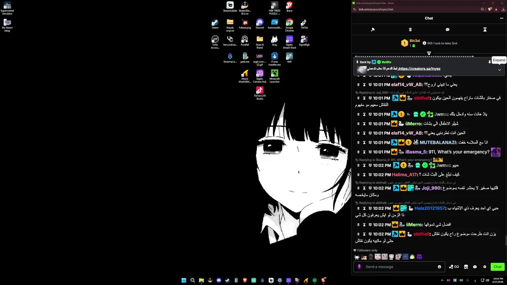
Task: Click the iBasma_5 username in chat
Action: [416, 152]
